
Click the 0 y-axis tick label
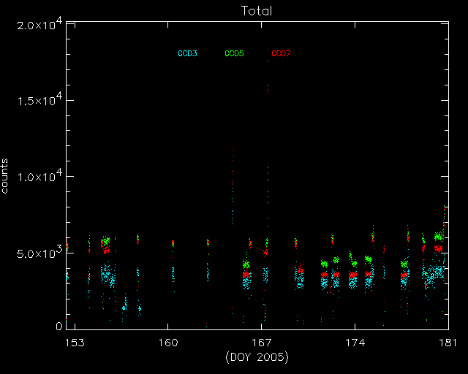point(58,327)
